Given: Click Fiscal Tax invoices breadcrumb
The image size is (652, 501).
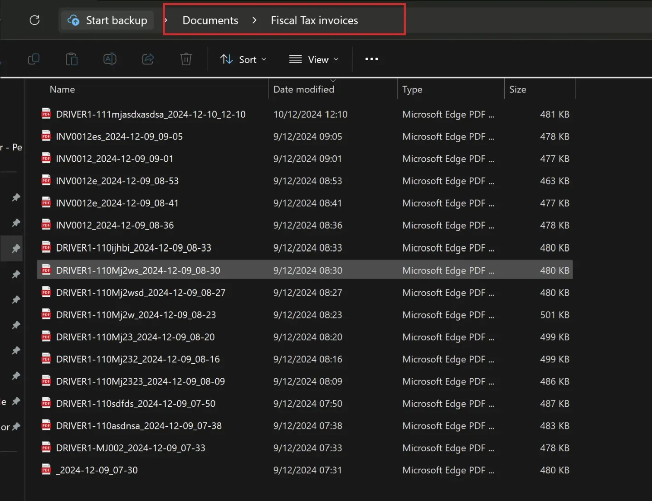Looking at the screenshot, I should (314, 20).
